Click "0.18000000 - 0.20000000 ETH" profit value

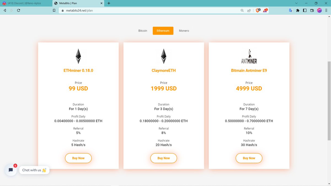point(164,121)
